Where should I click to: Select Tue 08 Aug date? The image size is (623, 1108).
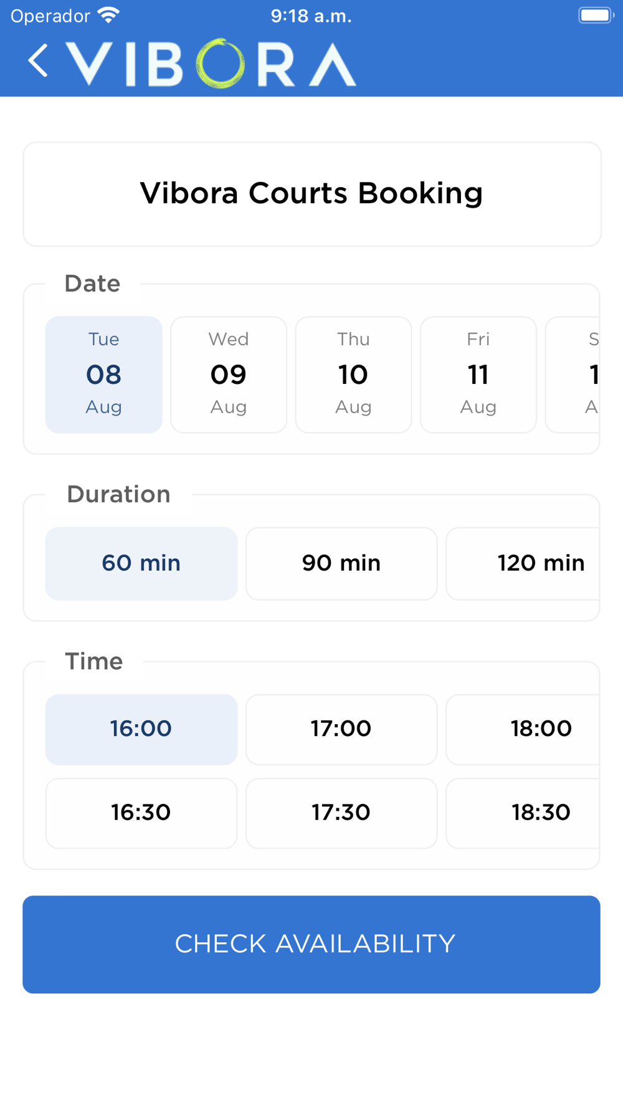(x=104, y=374)
